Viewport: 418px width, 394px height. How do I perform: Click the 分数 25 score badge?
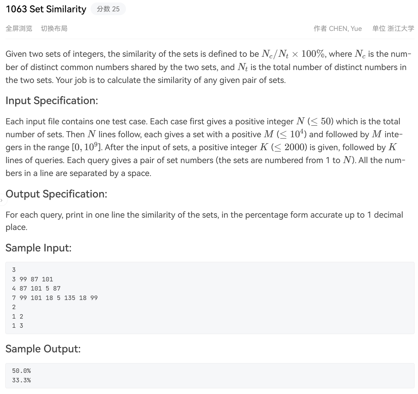pyautogui.click(x=108, y=9)
